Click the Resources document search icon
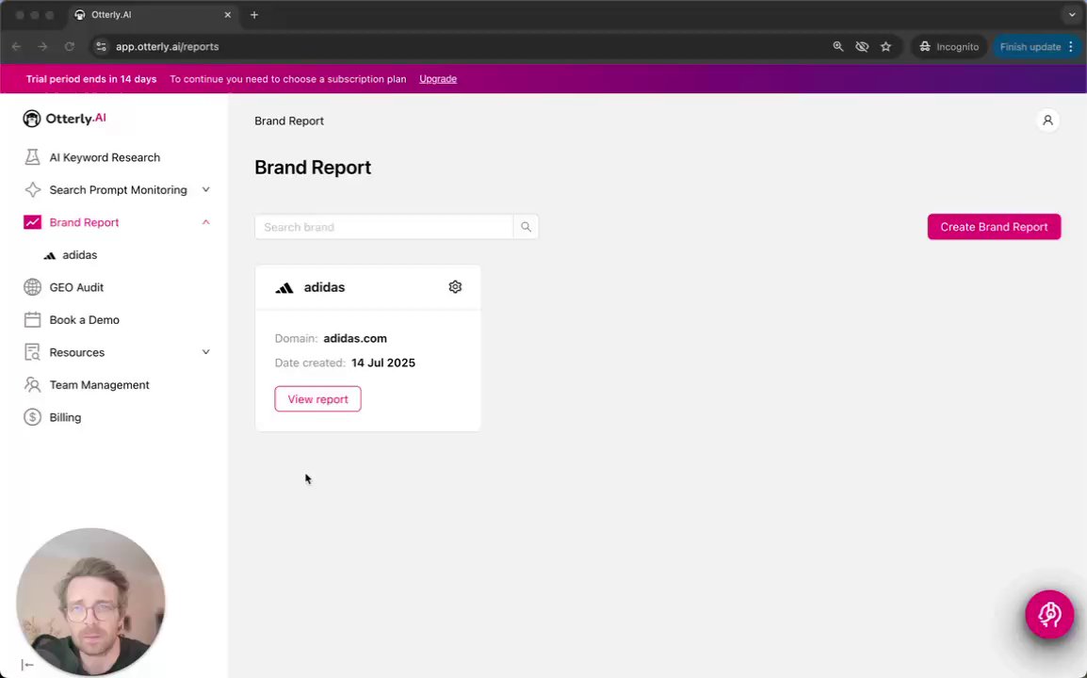The image size is (1087, 678). tap(32, 352)
